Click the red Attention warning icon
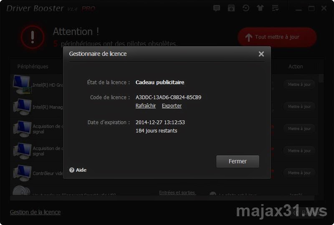334x225 pixels. (33, 37)
